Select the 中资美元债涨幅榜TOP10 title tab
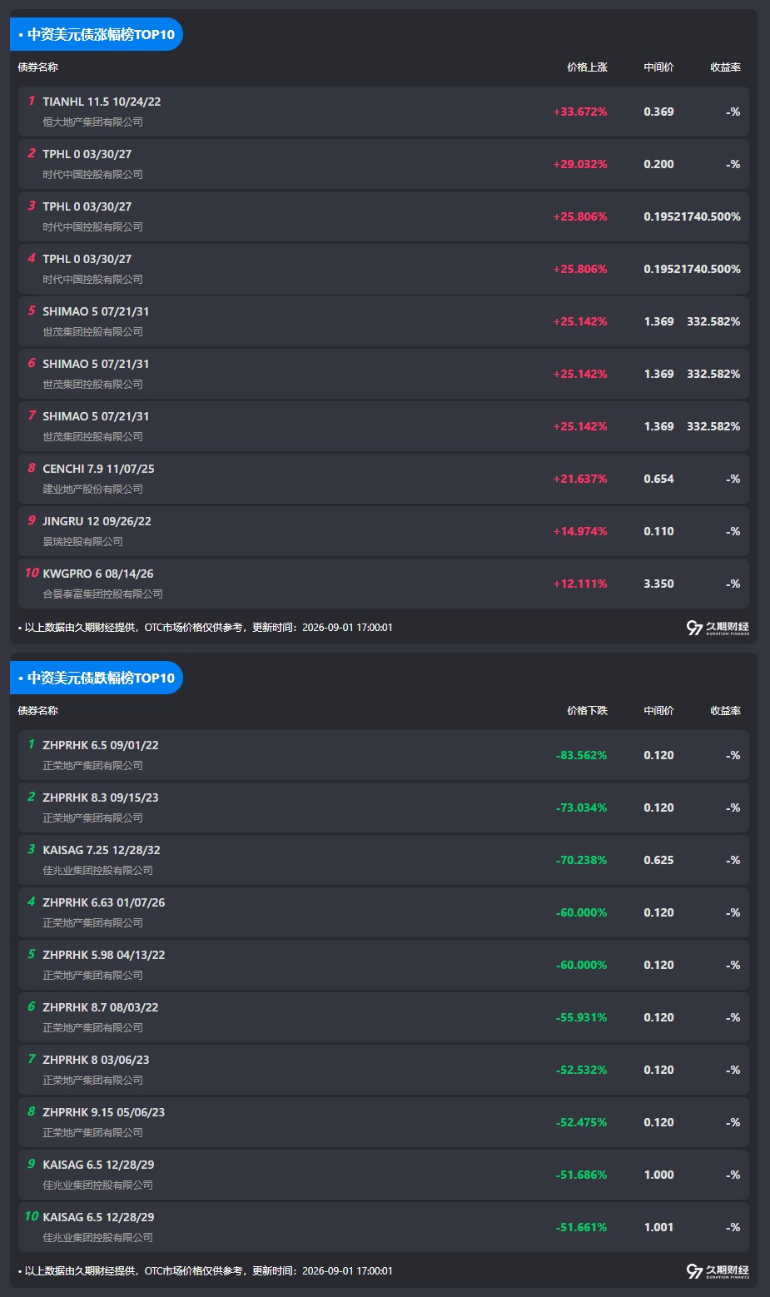Image resolution: width=770 pixels, height=1297 pixels. 97,34
